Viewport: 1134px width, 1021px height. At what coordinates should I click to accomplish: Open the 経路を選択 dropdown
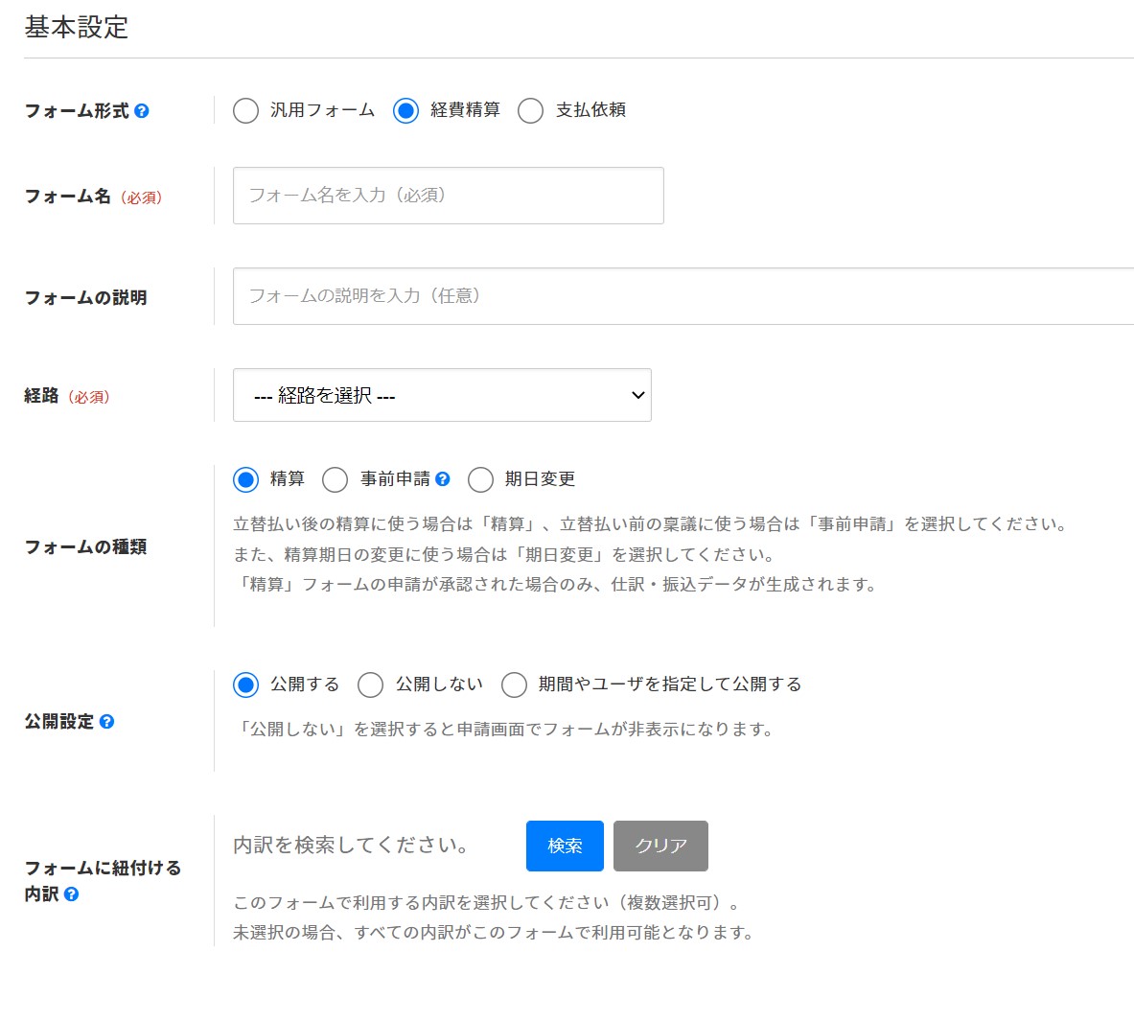[x=441, y=395]
